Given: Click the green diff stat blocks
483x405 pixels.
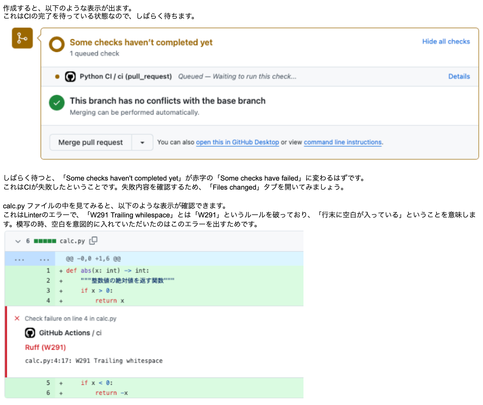Looking at the screenshot, I should tap(45, 241).
